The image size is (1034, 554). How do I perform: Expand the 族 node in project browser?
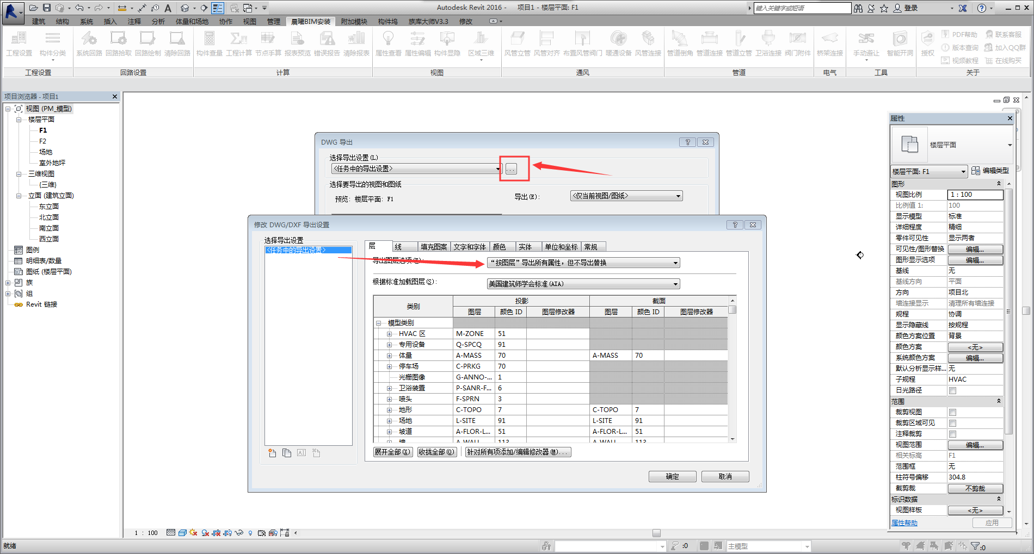[8, 283]
